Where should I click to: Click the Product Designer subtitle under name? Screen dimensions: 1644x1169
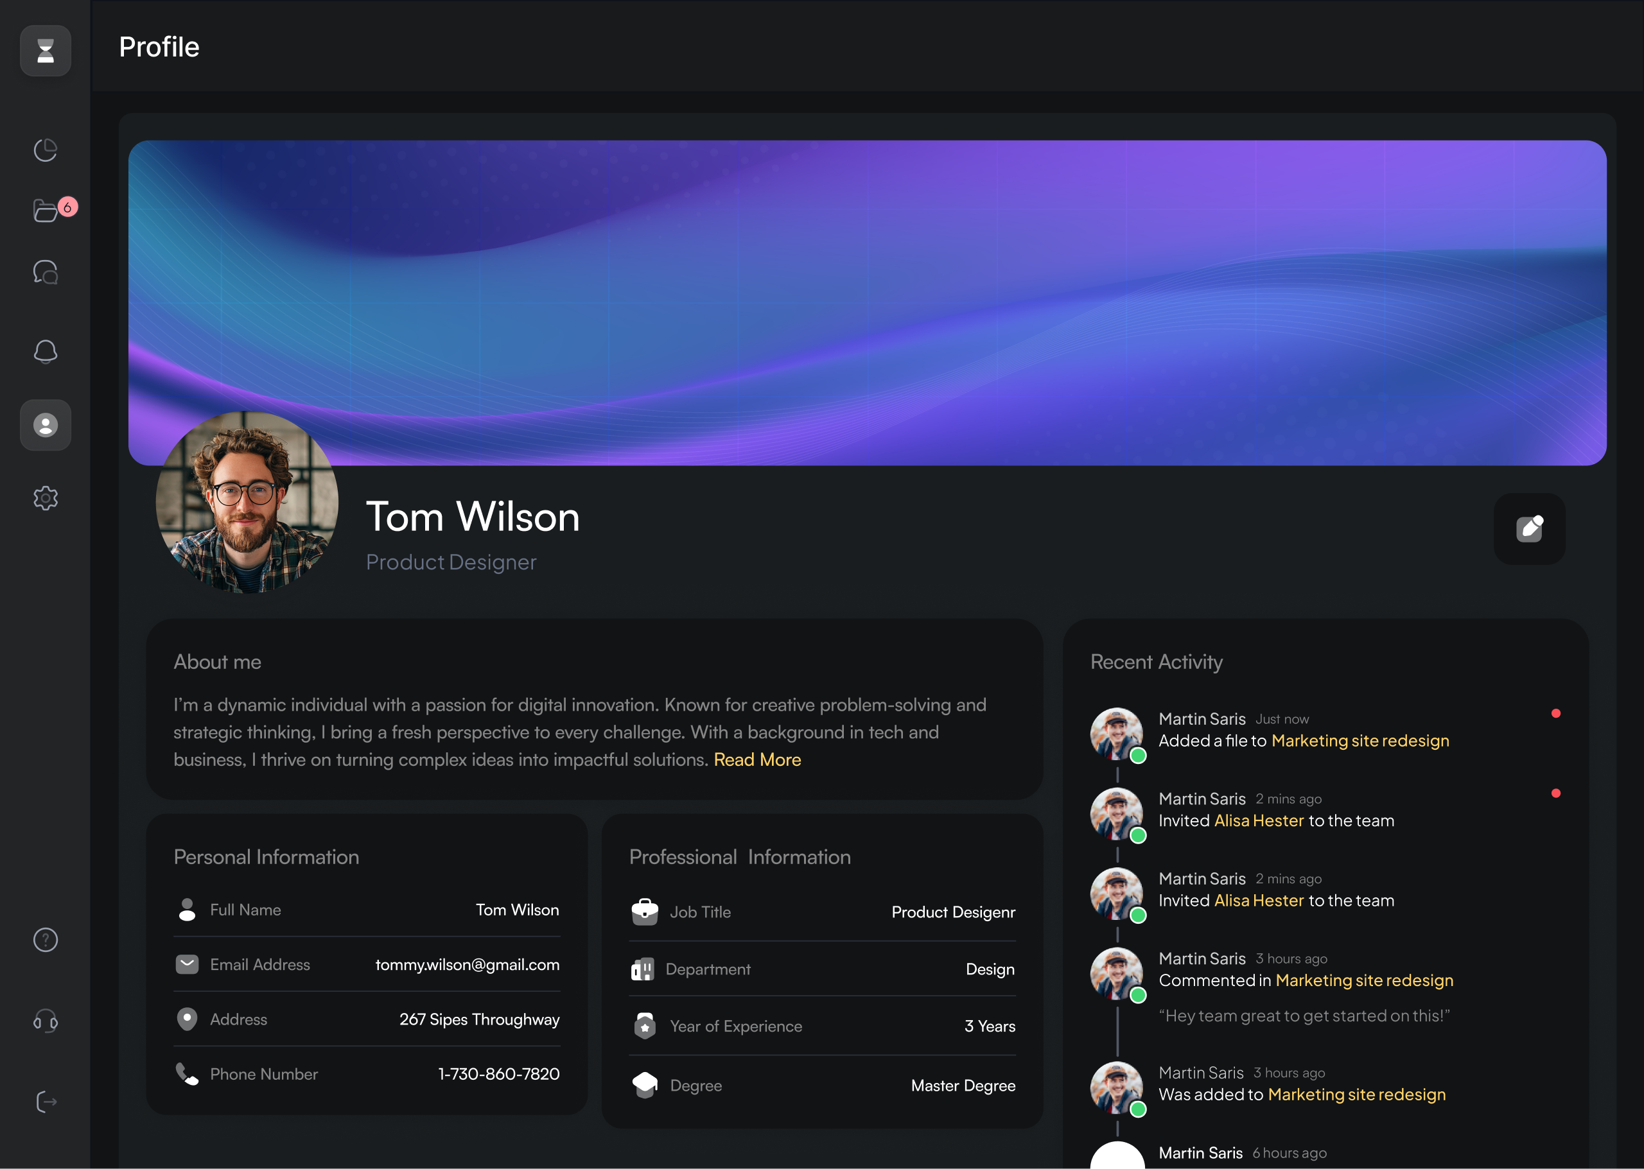[451, 562]
